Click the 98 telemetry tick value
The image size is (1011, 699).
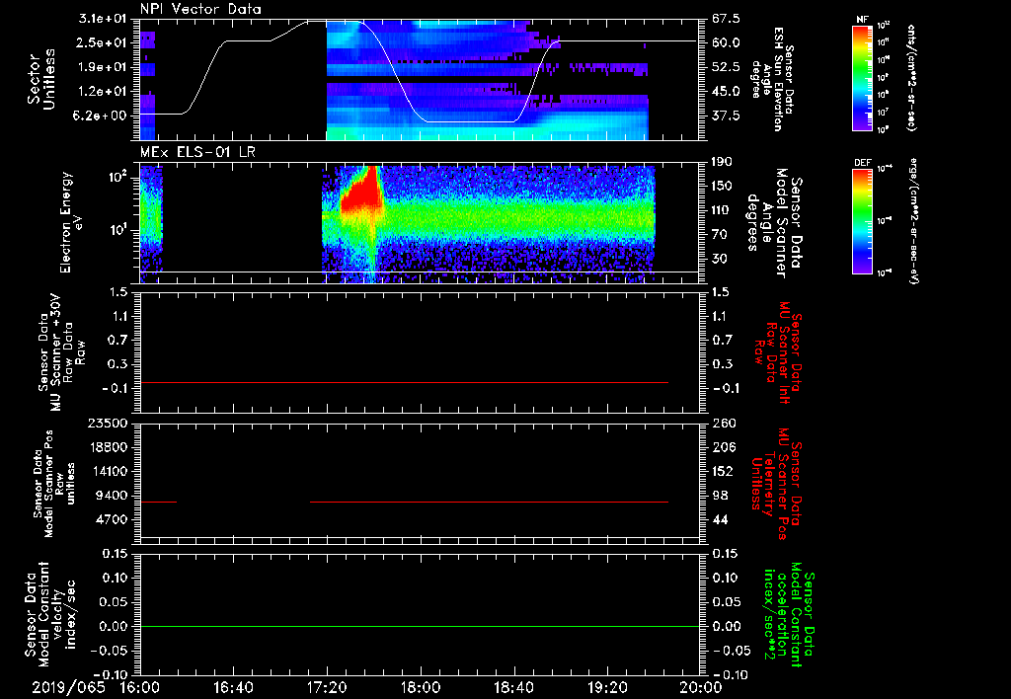point(720,496)
